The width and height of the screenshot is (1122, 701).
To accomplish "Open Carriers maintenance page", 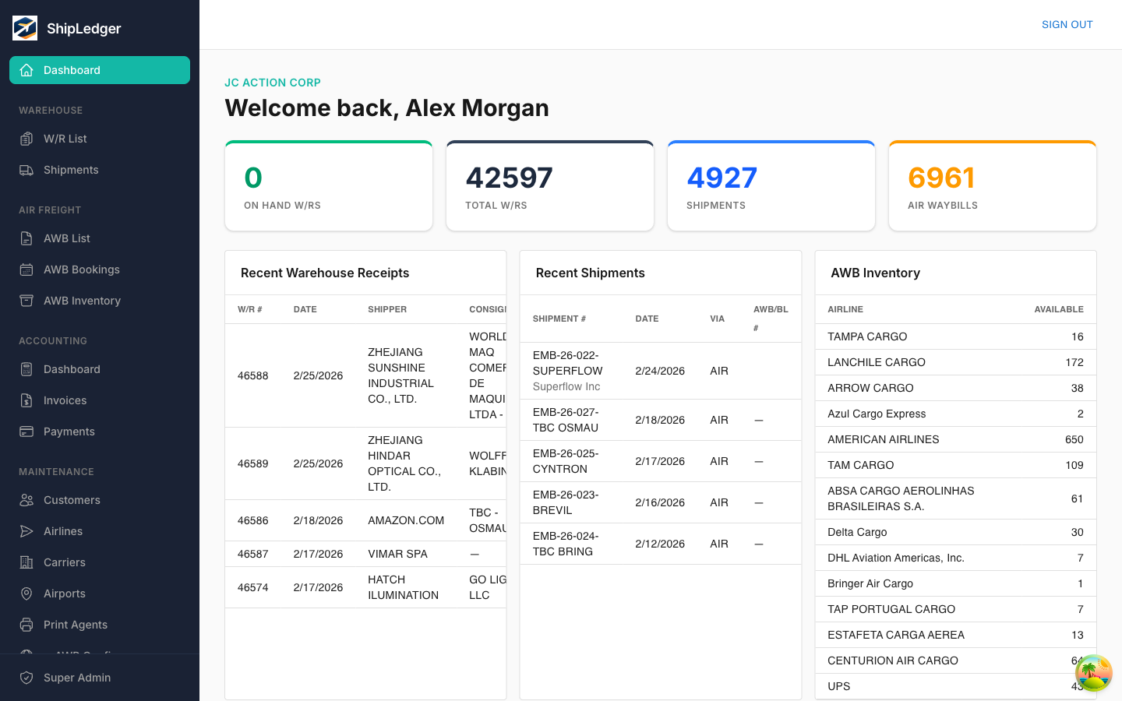I will click(100, 562).
